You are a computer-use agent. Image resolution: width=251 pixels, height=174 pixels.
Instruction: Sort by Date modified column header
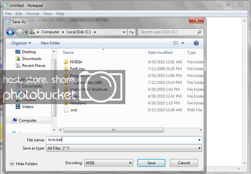pyautogui.click(x=160, y=53)
